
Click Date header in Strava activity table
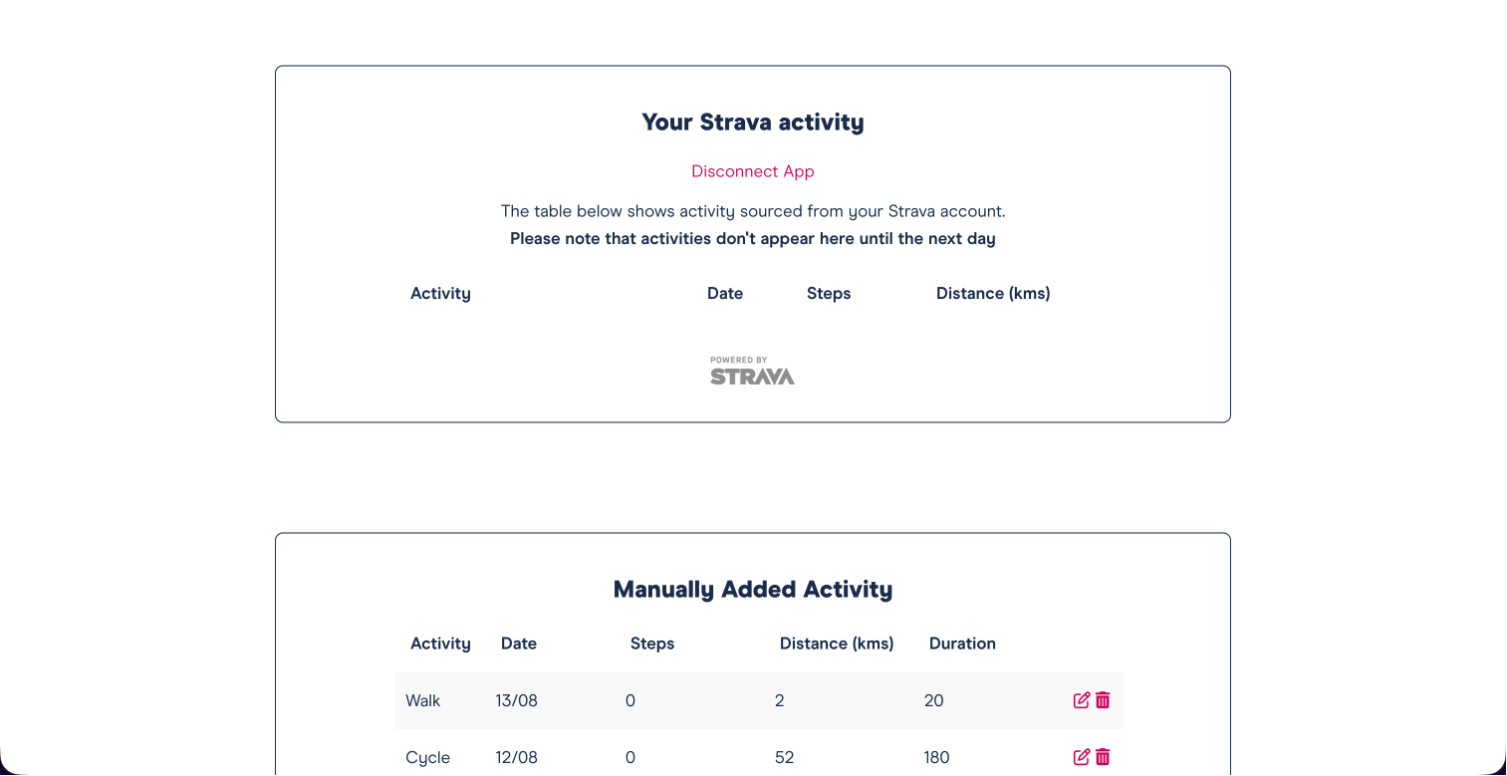tap(725, 293)
